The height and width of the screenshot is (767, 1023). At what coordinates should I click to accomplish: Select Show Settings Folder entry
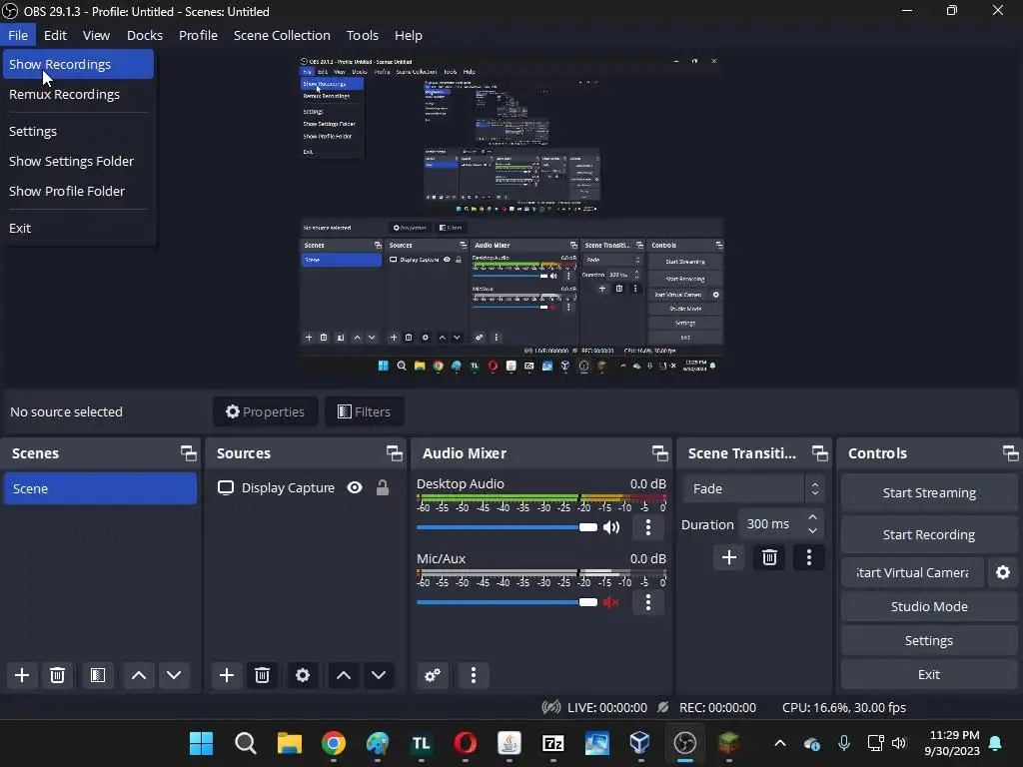(x=78, y=161)
